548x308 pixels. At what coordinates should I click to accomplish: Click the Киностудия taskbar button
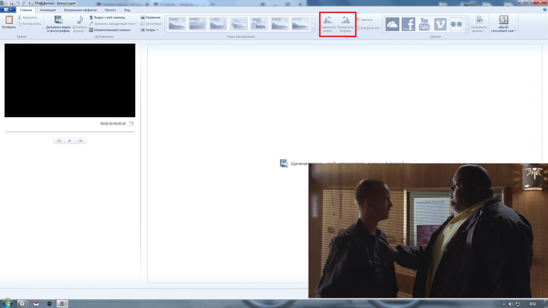[62, 304]
